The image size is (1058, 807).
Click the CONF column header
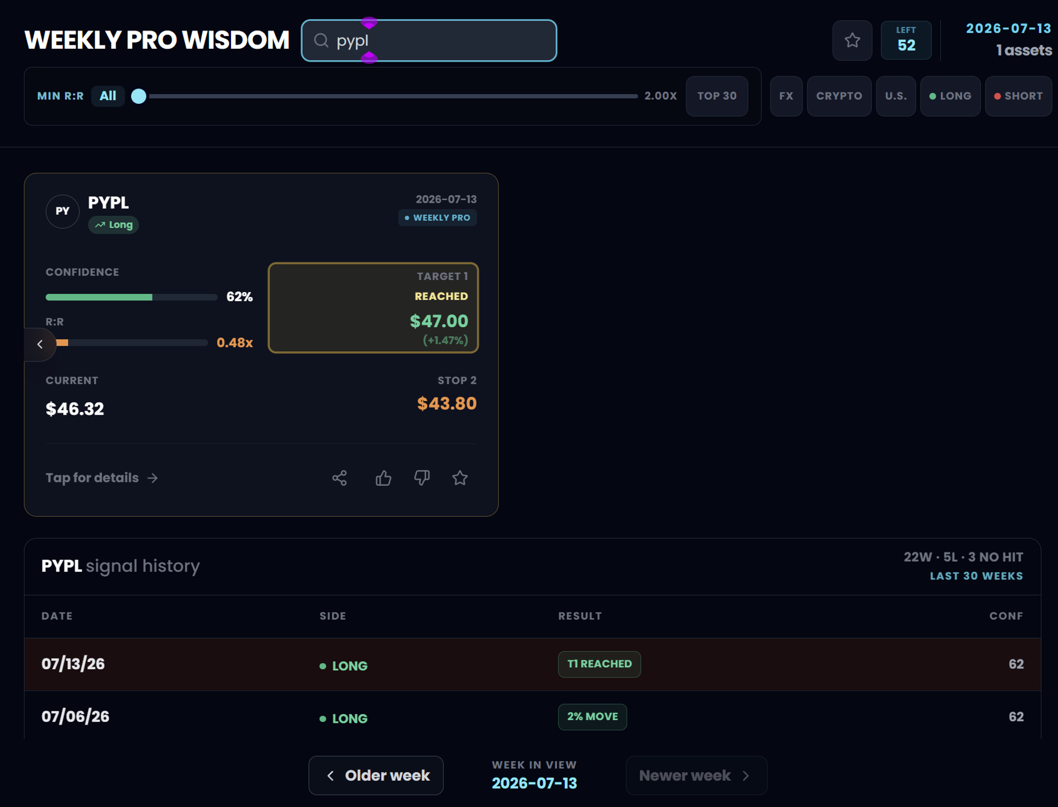(x=1006, y=616)
